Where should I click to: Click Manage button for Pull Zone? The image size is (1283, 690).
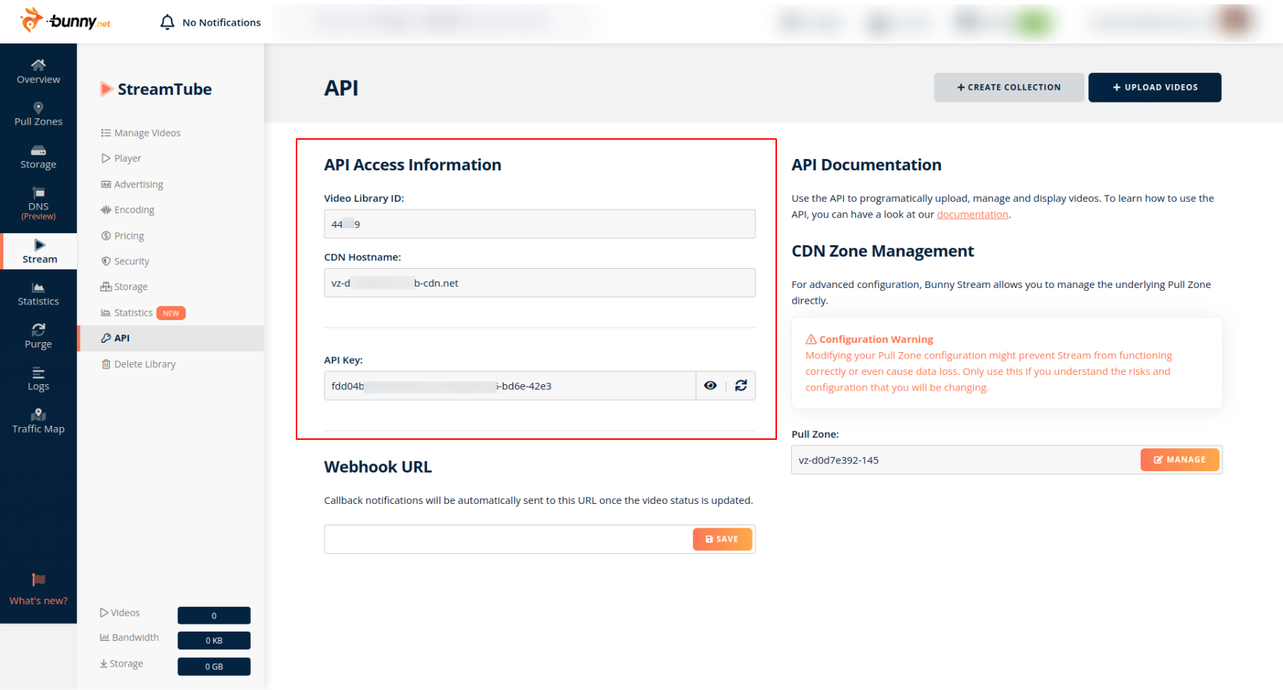[1180, 460]
